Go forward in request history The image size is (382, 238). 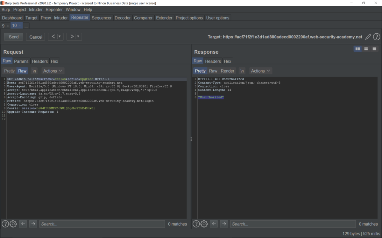tap(72, 37)
